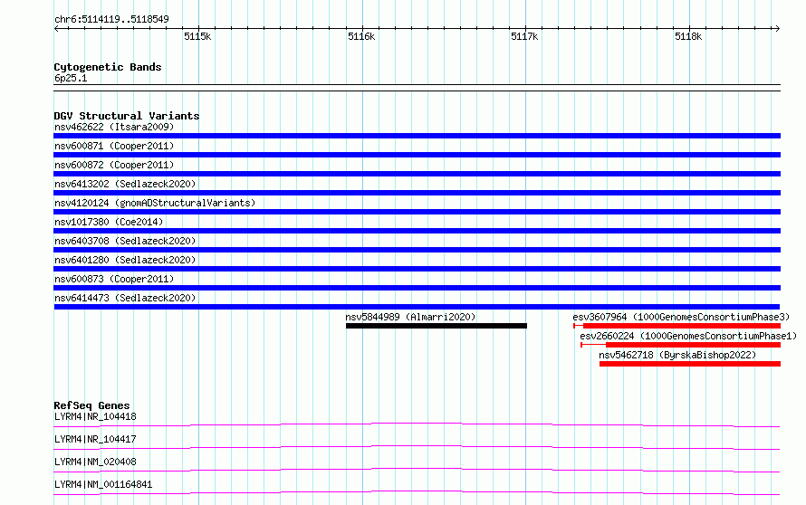This screenshot has height=505, width=806.
Task: Click the magenta transcript line for NR_104418
Action: pos(417,424)
